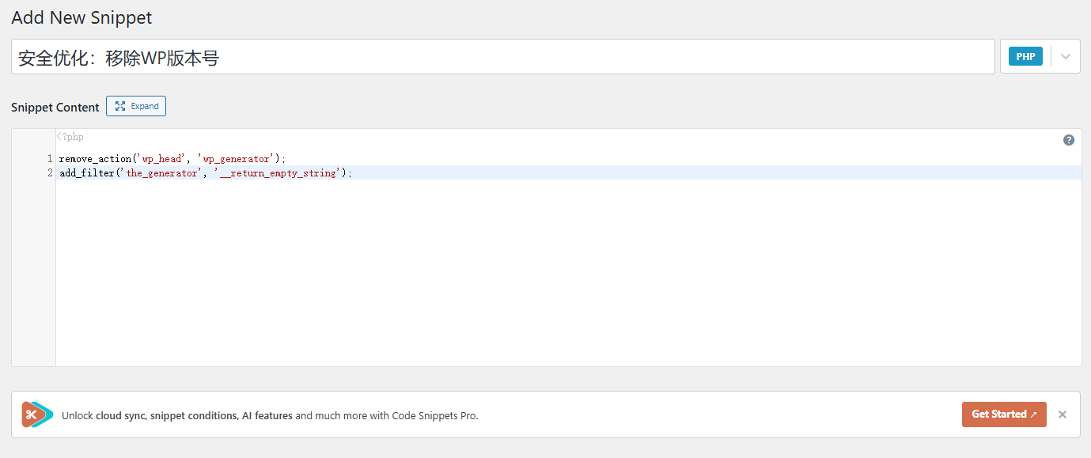Click line number 2 in the gutter
This screenshot has width=1091, height=458.
click(x=49, y=173)
